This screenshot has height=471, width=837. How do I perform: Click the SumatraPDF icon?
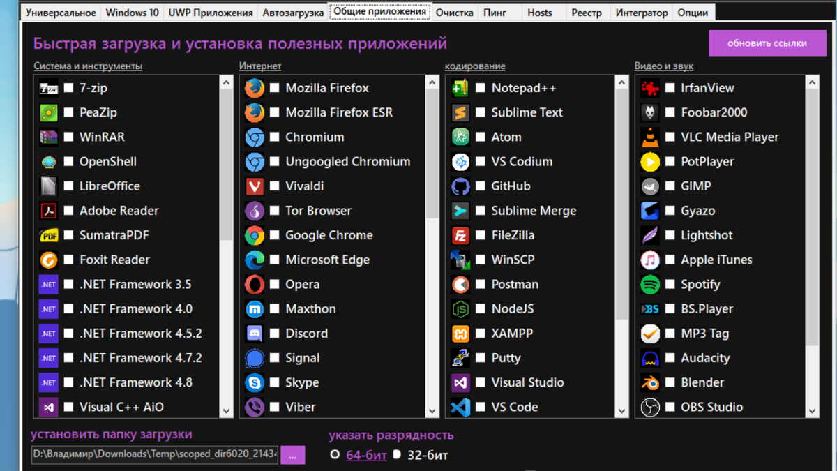click(49, 235)
